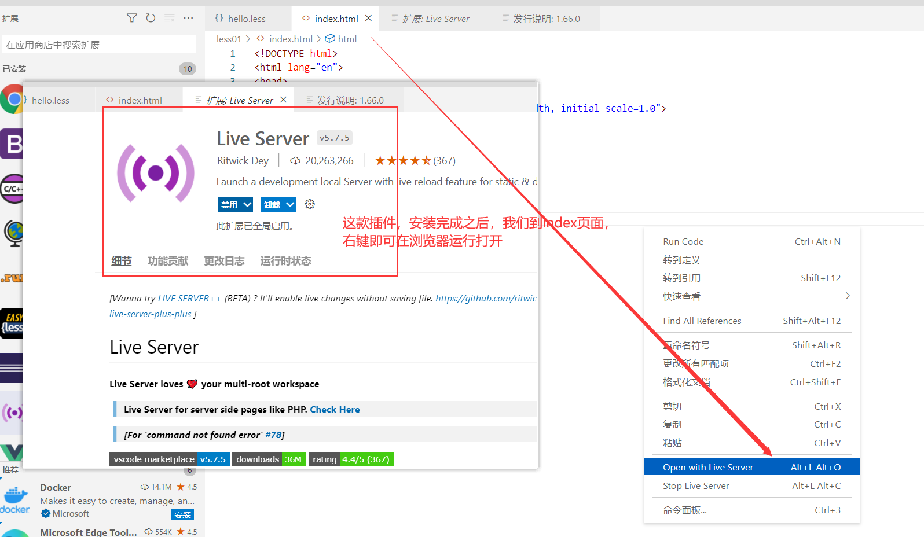Choose 转到引用 in context menu

pos(751,278)
